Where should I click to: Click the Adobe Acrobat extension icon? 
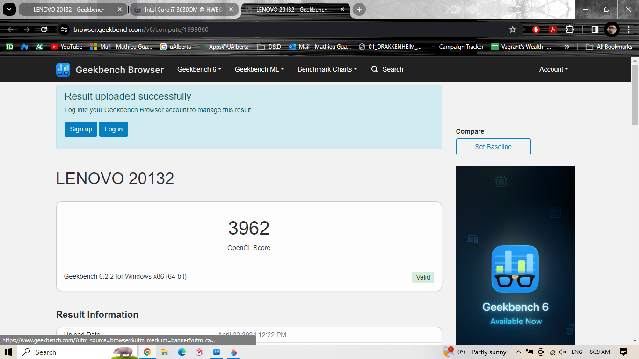(552, 29)
